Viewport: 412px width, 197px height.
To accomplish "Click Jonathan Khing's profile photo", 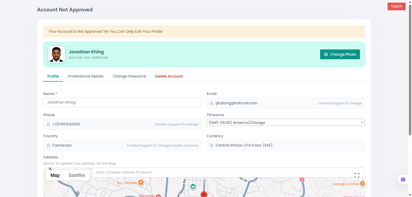I will (56, 54).
